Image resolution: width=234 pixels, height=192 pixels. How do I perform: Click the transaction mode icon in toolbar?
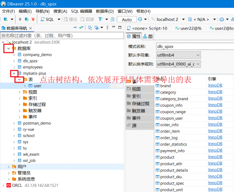[x=100, y=19]
